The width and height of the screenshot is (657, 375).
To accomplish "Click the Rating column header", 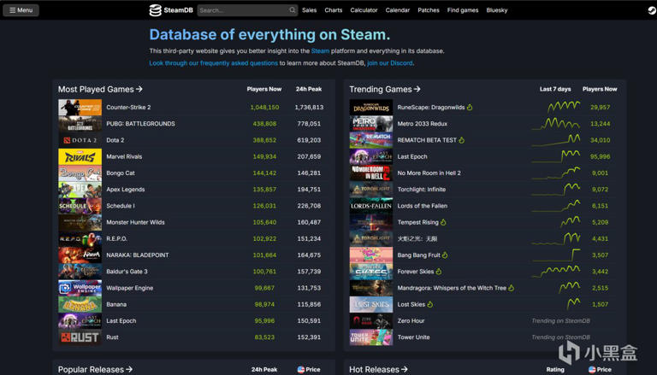I will 555,370.
